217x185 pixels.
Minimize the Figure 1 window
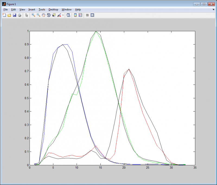[x=196, y=4]
